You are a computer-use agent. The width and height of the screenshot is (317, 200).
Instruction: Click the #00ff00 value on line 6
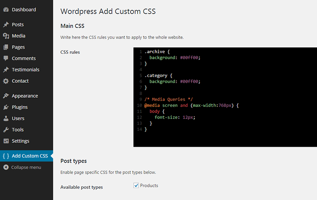pos(189,81)
